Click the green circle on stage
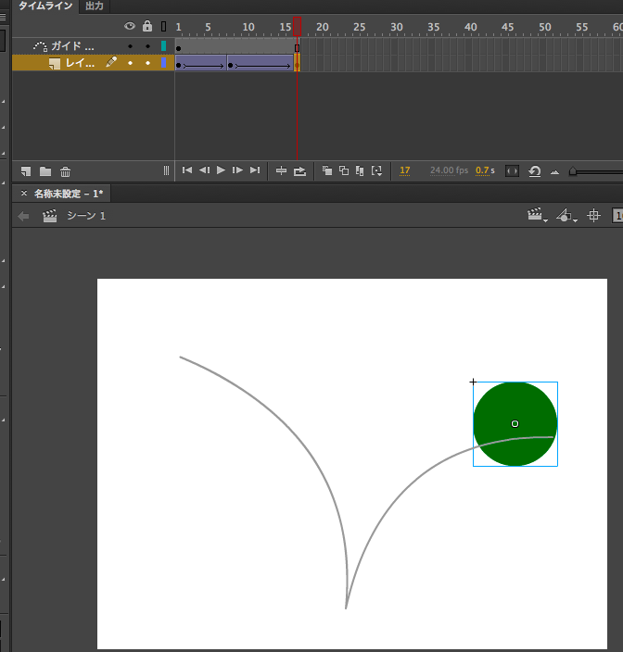This screenshot has height=652, width=623. (x=515, y=424)
